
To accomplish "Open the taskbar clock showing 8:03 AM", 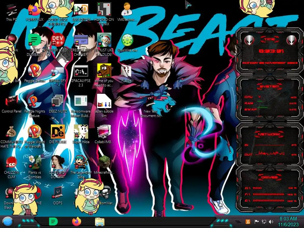I will click(x=288, y=221).
